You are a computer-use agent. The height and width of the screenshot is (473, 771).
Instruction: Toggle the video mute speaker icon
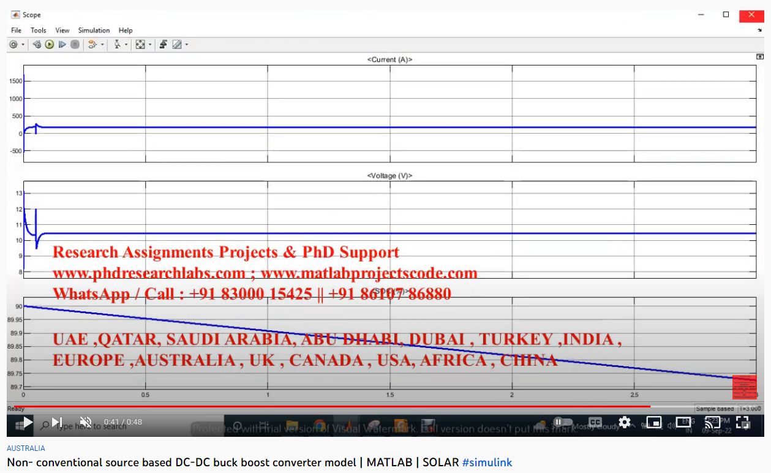pyautogui.click(x=86, y=422)
